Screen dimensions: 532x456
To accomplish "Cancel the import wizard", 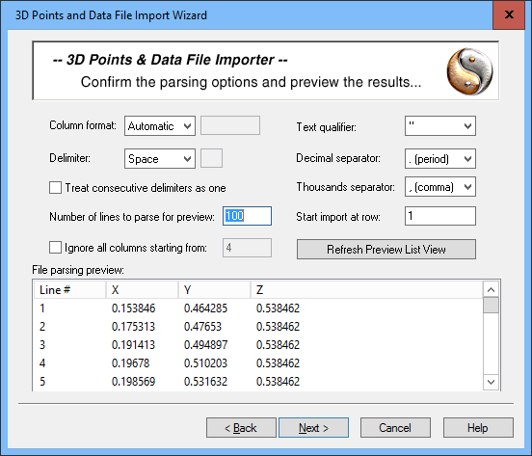I will click(x=395, y=428).
